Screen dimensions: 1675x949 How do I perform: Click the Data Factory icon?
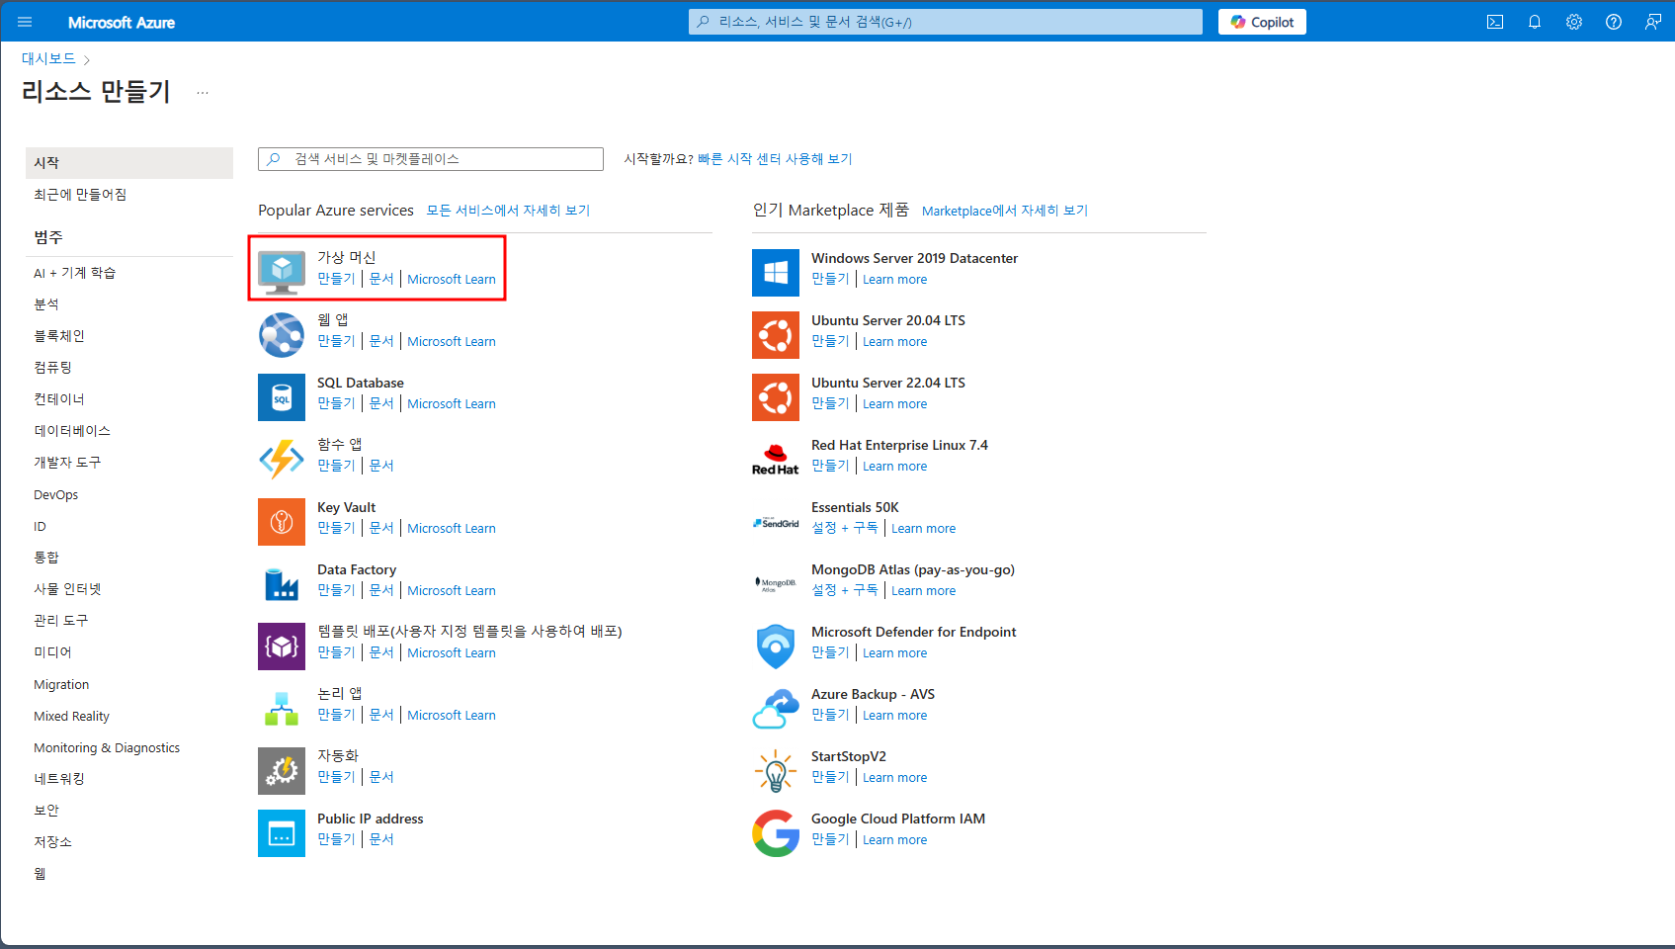pyautogui.click(x=282, y=584)
